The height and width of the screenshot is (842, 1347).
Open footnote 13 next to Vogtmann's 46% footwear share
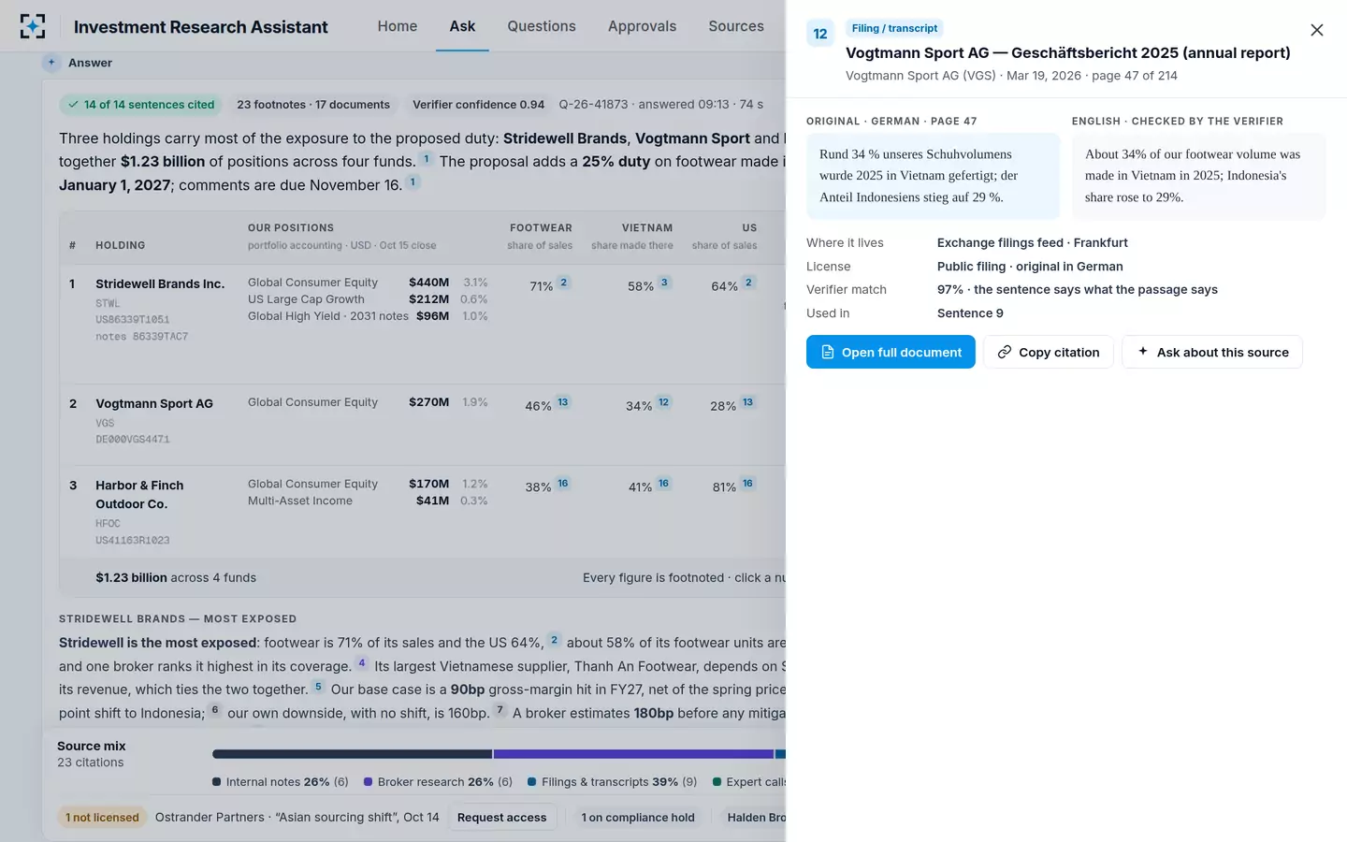(562, 402)
